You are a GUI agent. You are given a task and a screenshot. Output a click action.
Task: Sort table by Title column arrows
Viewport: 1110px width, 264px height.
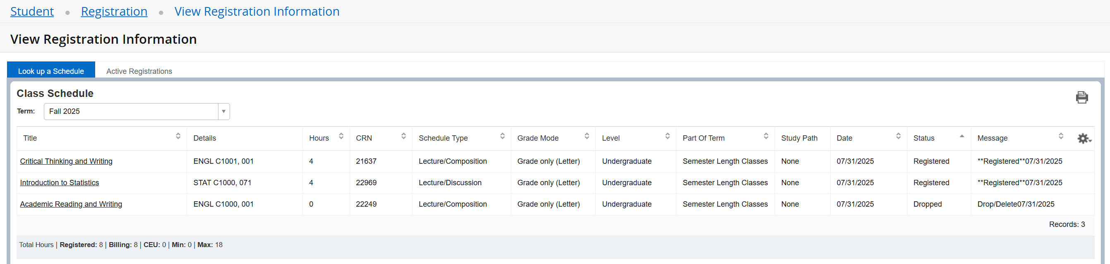(178, 136)
